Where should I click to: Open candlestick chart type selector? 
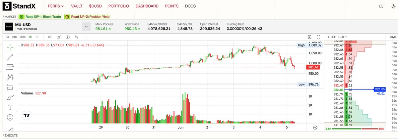(x=50, y=37)
